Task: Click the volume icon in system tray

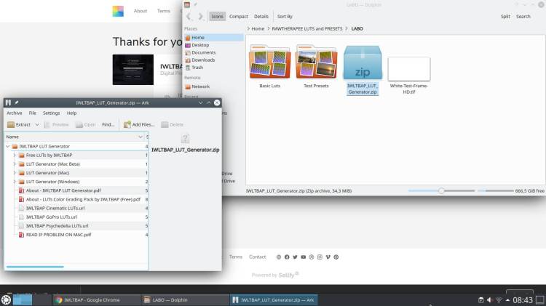Action: 490,299
